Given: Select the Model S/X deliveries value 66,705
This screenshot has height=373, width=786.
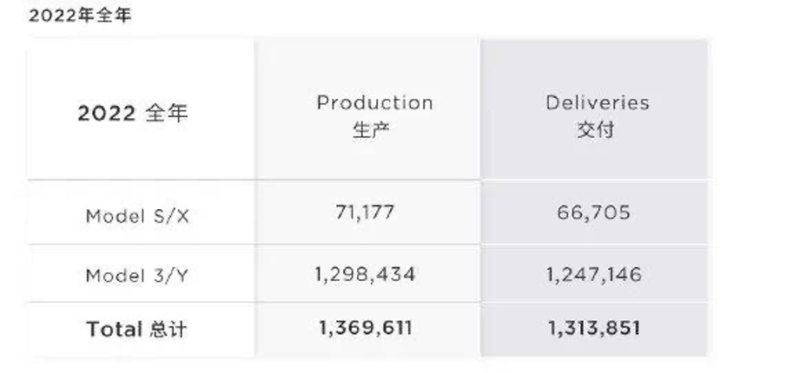Looking at the screenshot, I should click(x=595, y=213).
